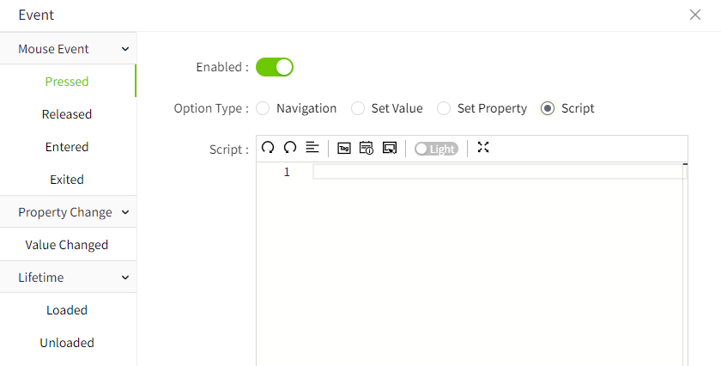Click the screen pointer icon in script toolbar
The image size is (721, 366).
pos(390,148)
